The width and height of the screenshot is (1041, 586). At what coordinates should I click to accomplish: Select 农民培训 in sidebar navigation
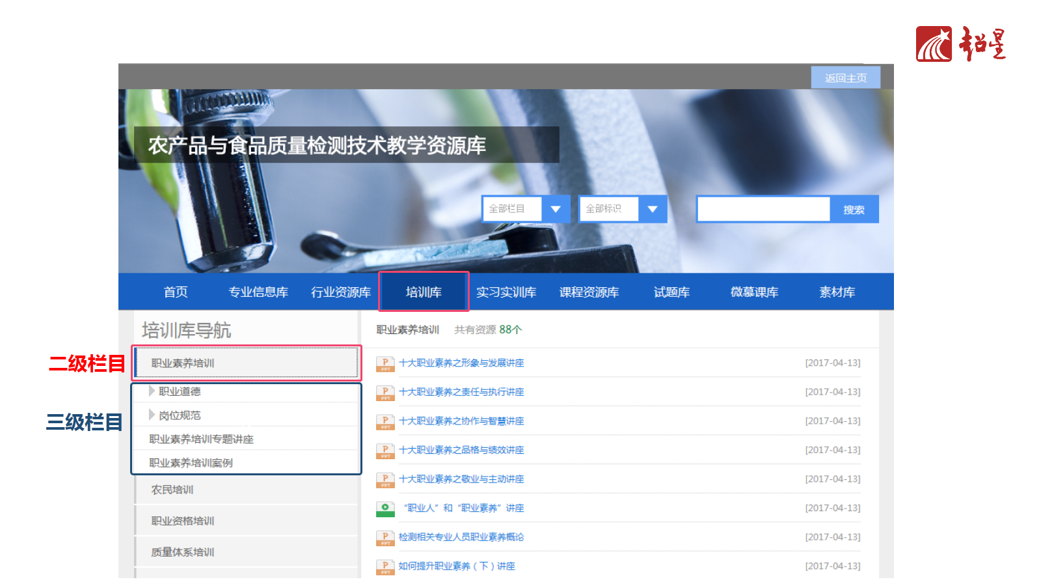click(x=247, y=490)
